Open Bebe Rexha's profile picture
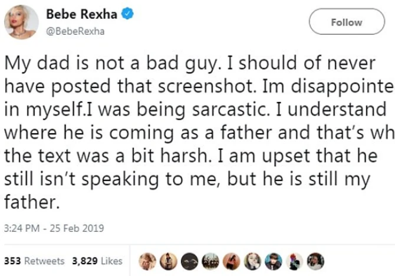 [22, 23]
